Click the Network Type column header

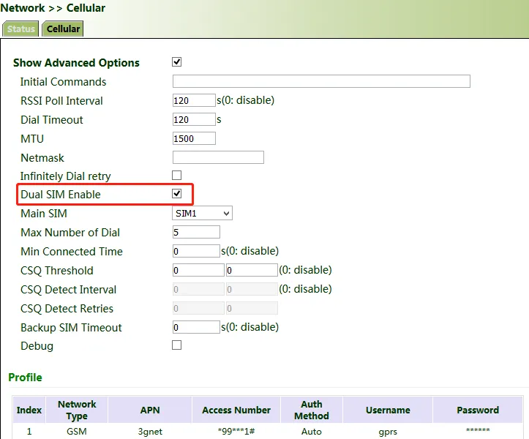click(77, 410)
